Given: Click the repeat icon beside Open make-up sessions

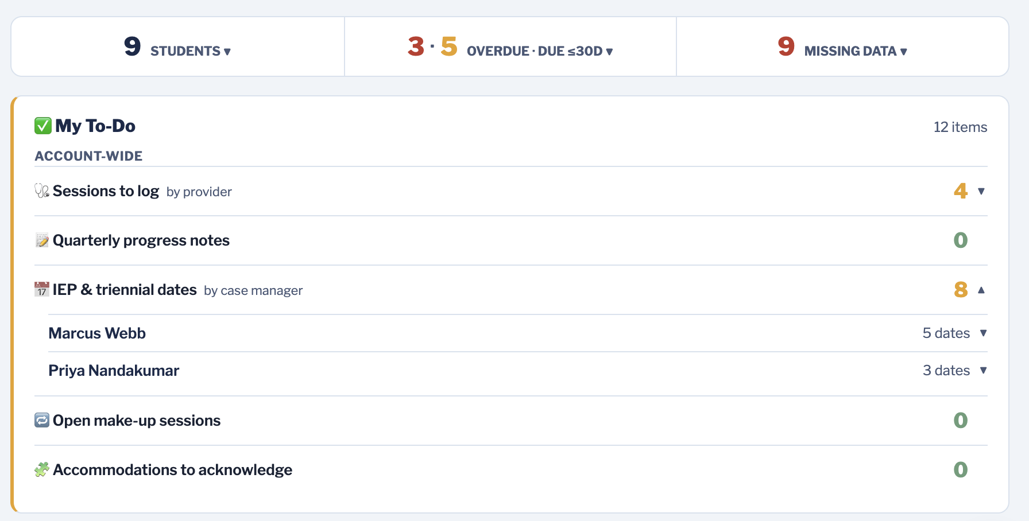Looking at the screenshot, I should click(x=42, y=421).
